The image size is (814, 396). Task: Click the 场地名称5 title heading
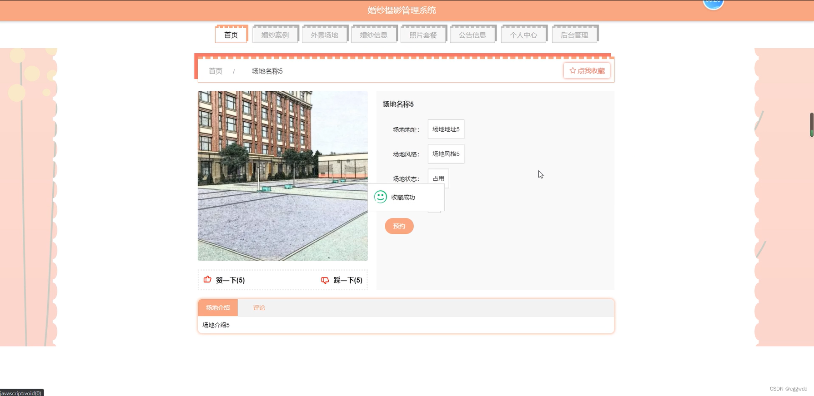click(x=398, y=104)
